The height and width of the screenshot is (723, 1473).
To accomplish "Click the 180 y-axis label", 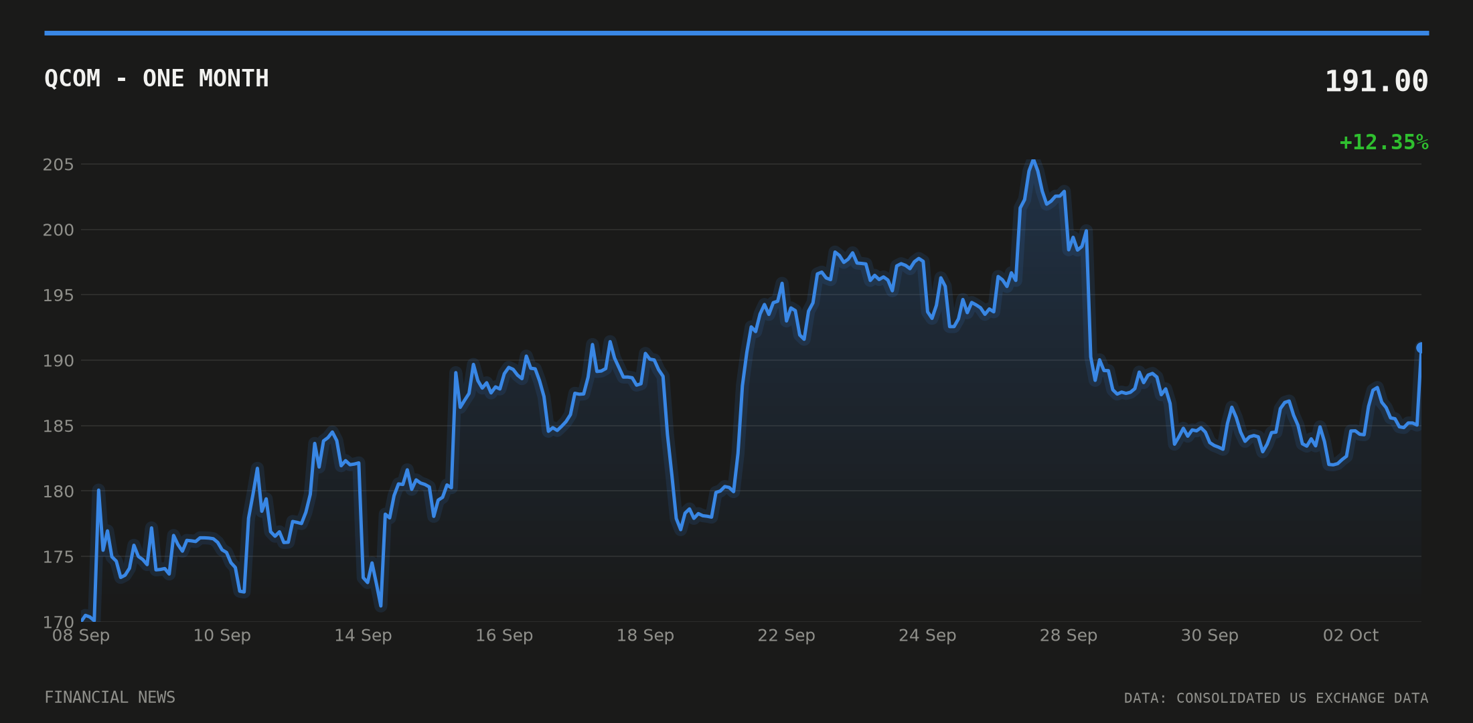I will click(58, 491).
